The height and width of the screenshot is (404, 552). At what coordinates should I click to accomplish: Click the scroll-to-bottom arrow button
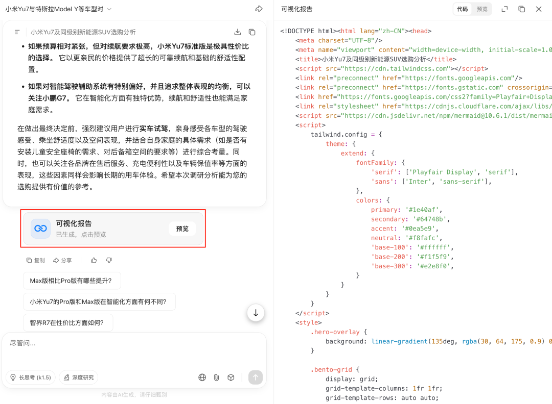point(256,313)
